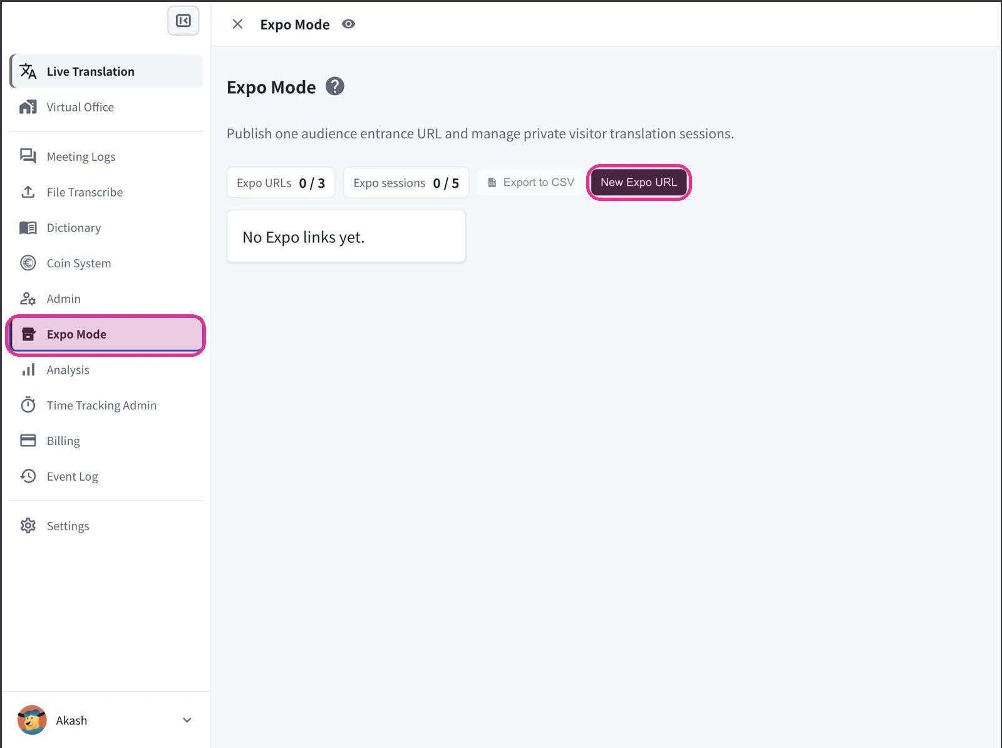The image size is (1002, 748).
Task: Click the Live Translation language icon
Action: coord(28,71)
